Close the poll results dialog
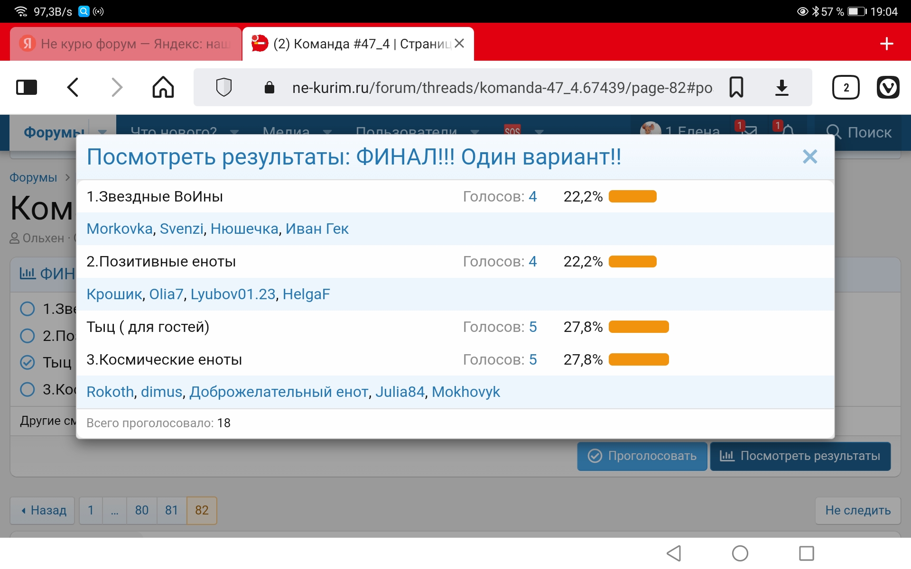The width and height of the screenshot is (911, 569). (809, 156)
